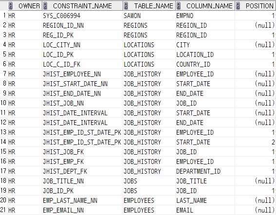This screenshot has height=215, width=276.
Task: Select LOCATIONS table cell in row 6
Action: coord(149,64)
